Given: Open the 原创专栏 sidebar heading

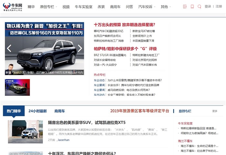Looking at the screenshot, I should pos(185,111).
